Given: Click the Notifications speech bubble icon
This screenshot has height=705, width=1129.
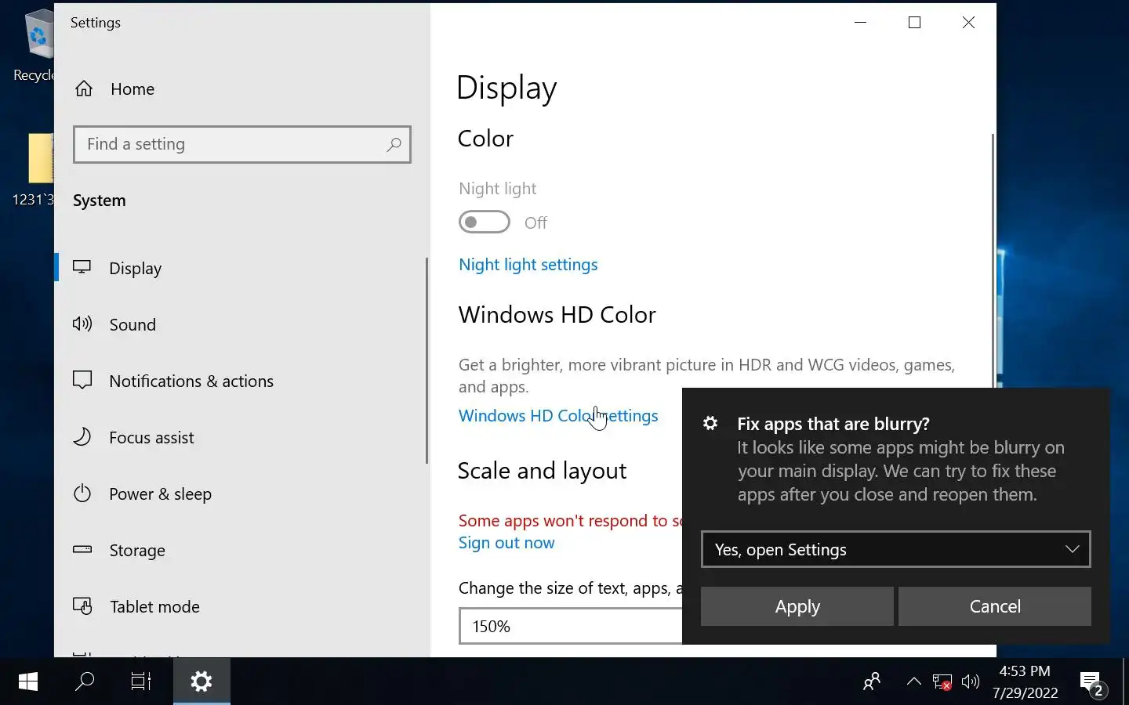Looking at the screenshot, I should click(x=82, y=381).
